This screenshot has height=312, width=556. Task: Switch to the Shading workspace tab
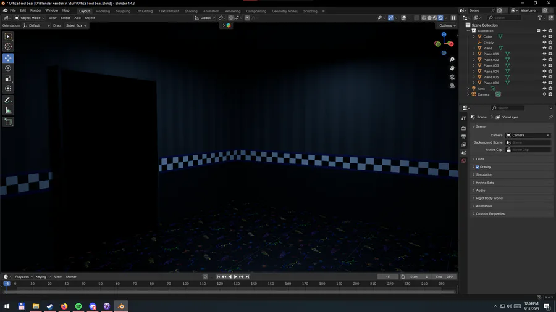click(x=191, y=11)
